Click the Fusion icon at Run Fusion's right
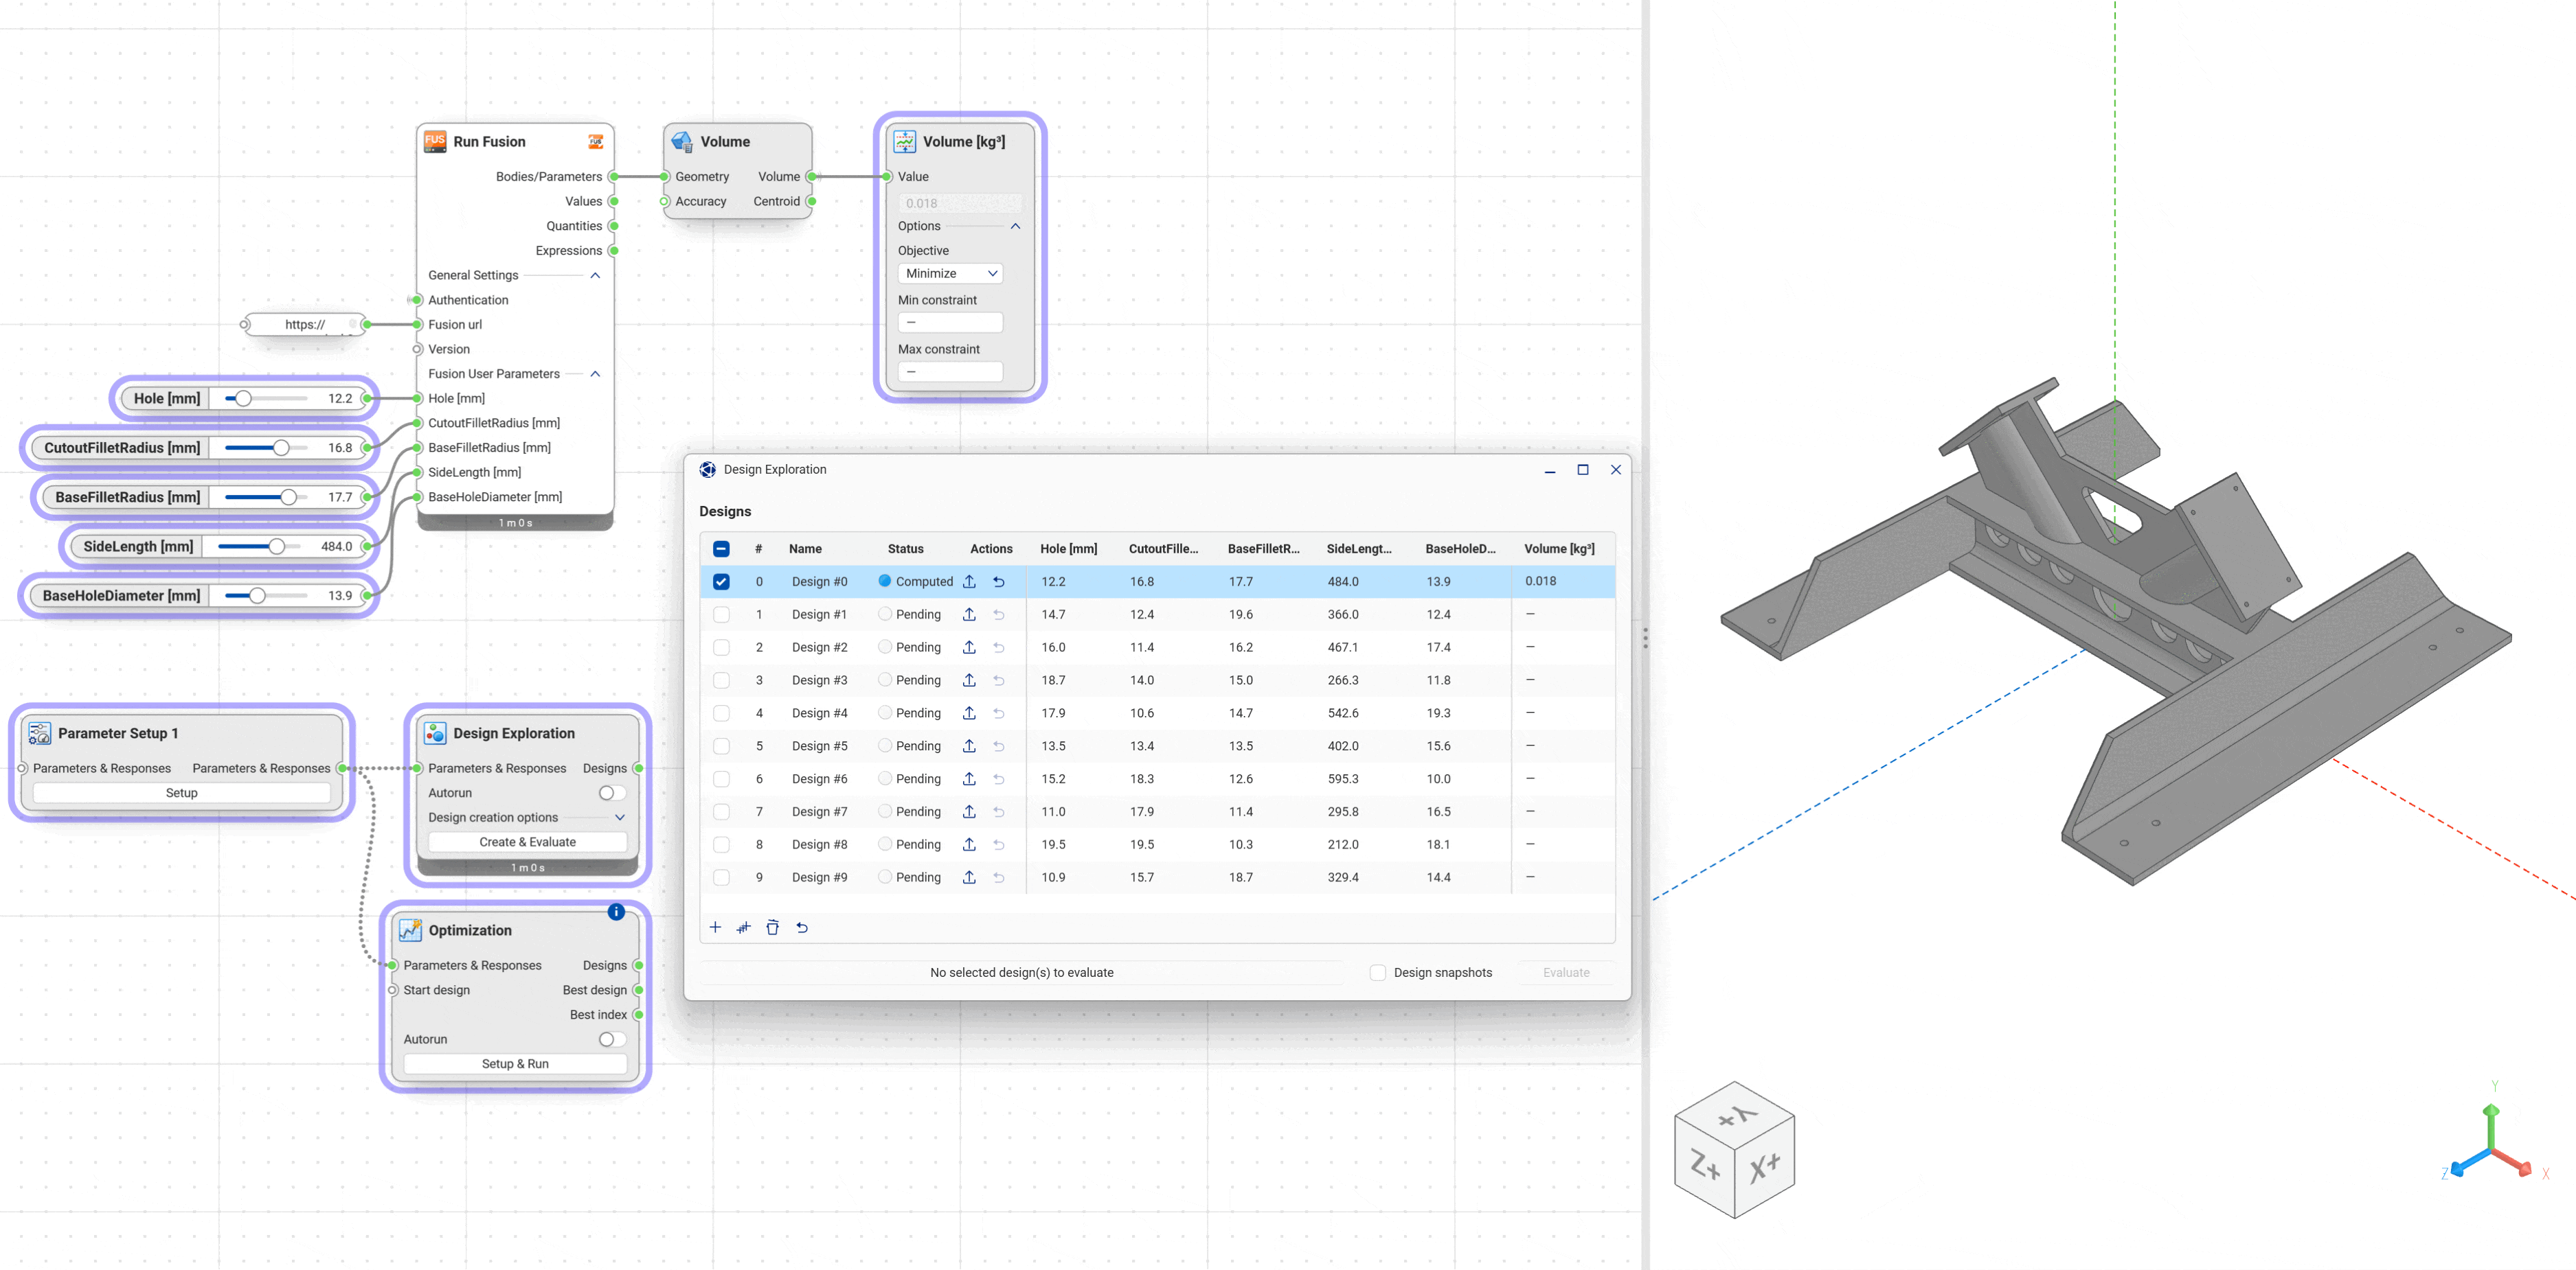This screenshot has width=2576, height=1270. point(596,142)
